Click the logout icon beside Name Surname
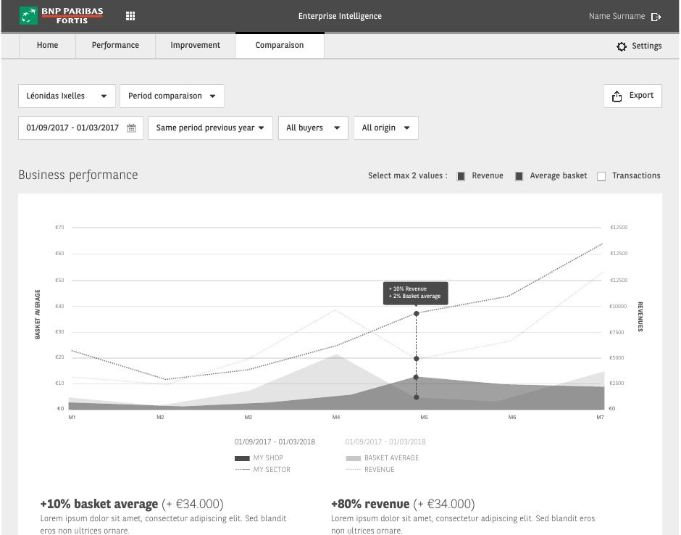The height and width of the screenshot is (535, 681). pos(656,17)
